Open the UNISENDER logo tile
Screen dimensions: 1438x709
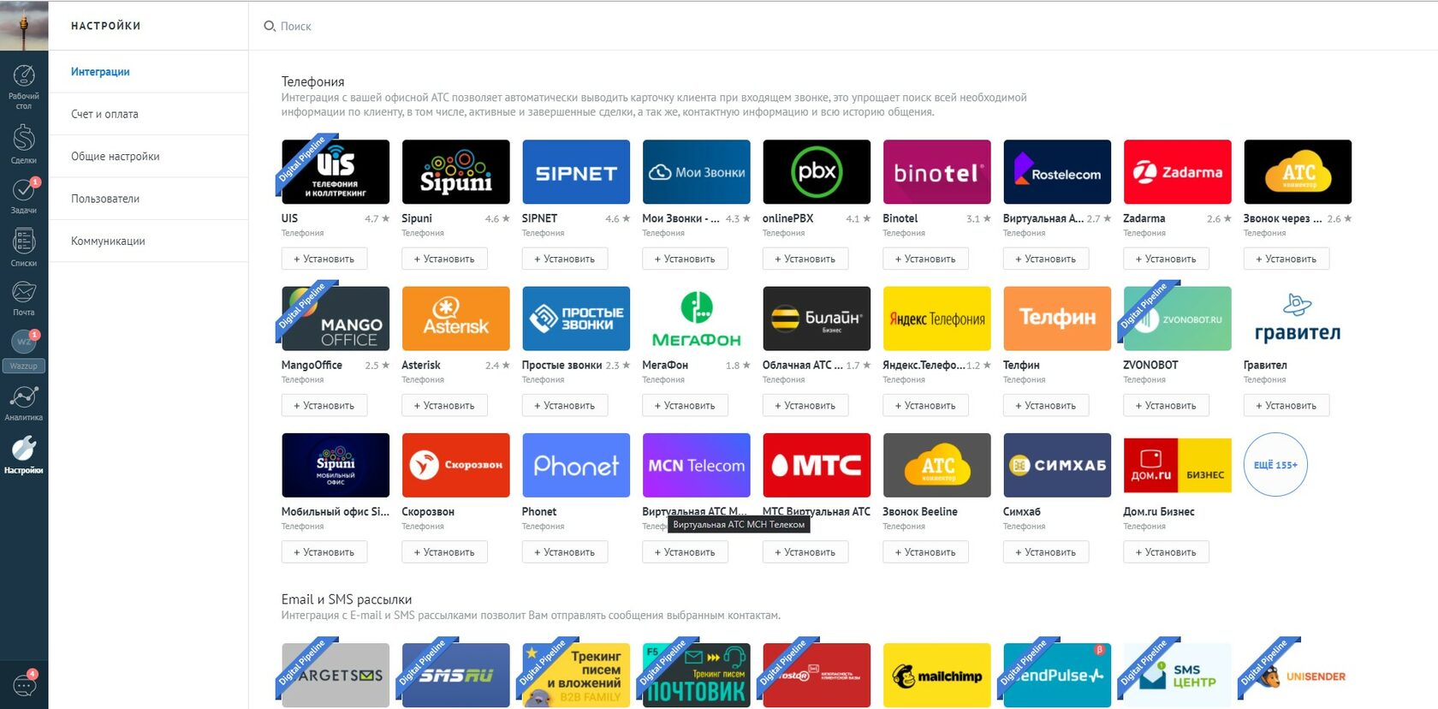(1298, 675)
